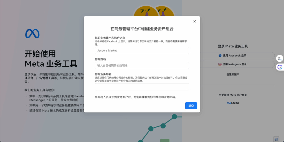Click the Meta infinity logo
The image size is (284, 142).
click(32, 34)
